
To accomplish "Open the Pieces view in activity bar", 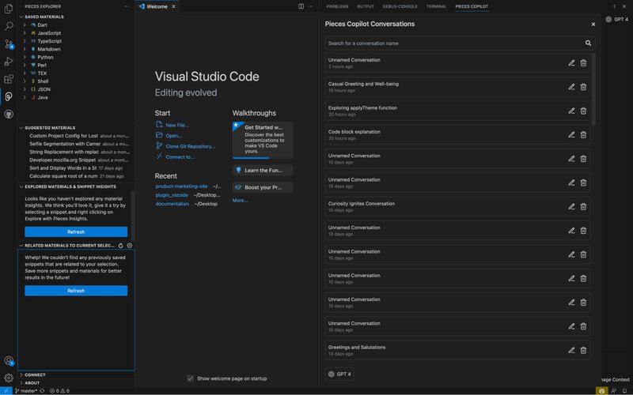I will (9, 96).
